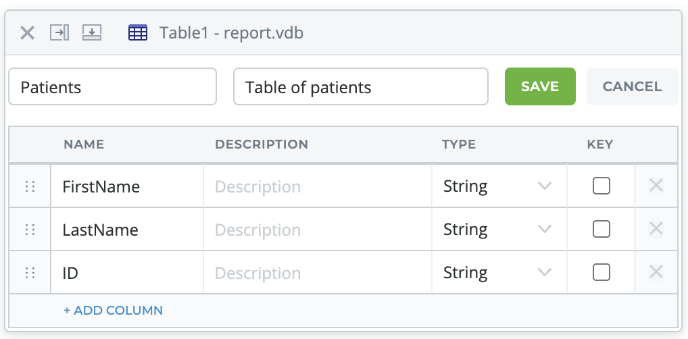Click the table icon beside Table1 title
The height and width of the screenshot is (339, 688).
138,33
